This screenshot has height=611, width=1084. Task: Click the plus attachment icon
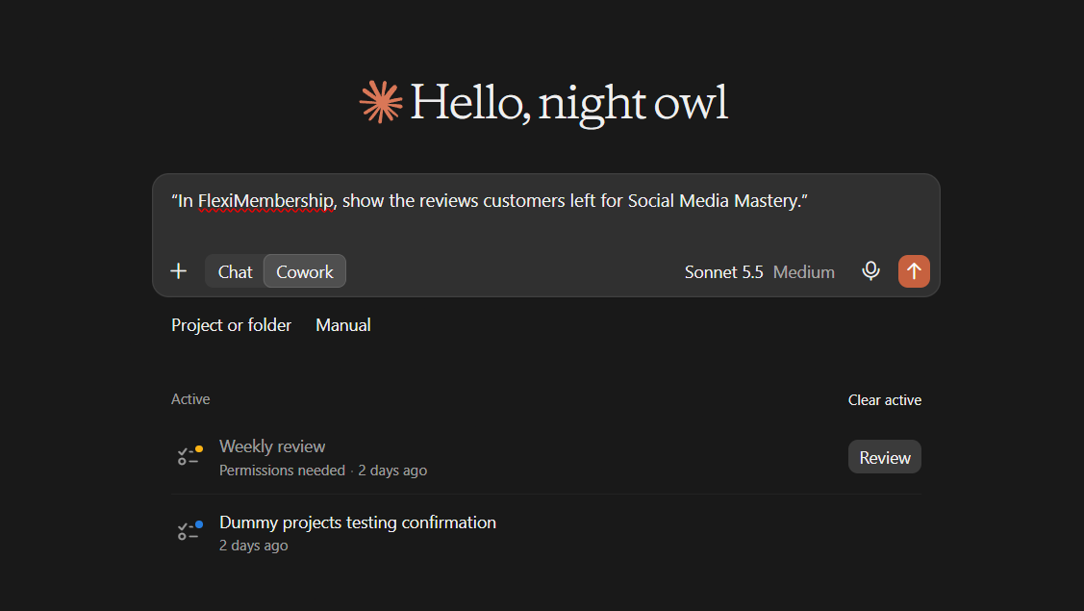pyautogui.click(x=178, y=271)
